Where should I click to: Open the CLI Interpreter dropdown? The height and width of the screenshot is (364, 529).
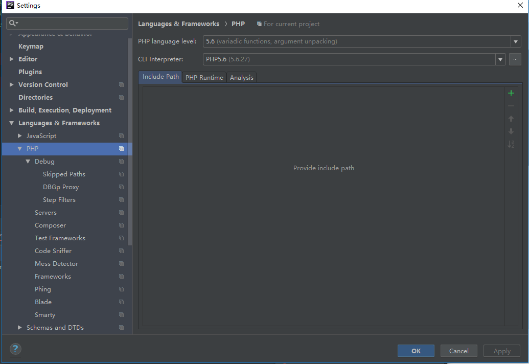500,59
